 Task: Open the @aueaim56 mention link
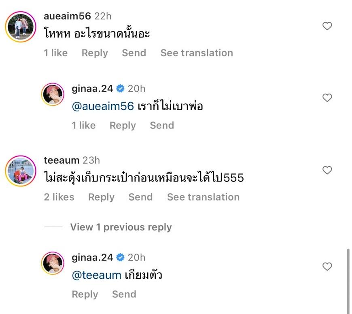[x=102, y=107]
